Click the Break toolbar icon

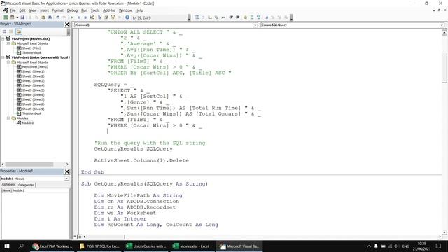coord(78,17)
